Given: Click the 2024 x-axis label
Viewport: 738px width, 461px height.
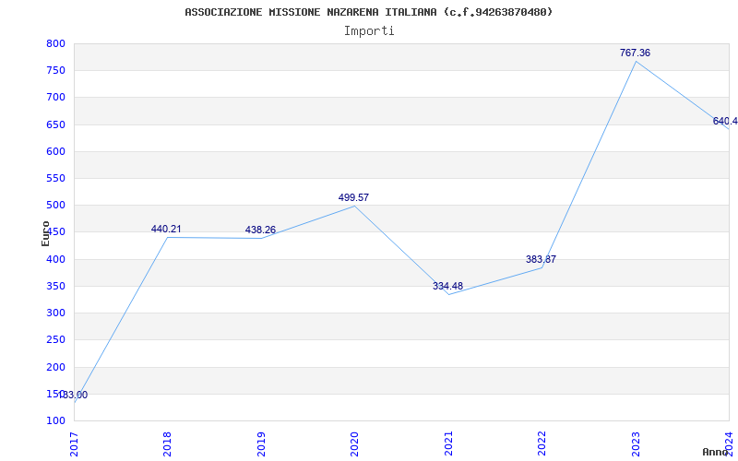Looking at the screenshot, I should pos(729,443).
